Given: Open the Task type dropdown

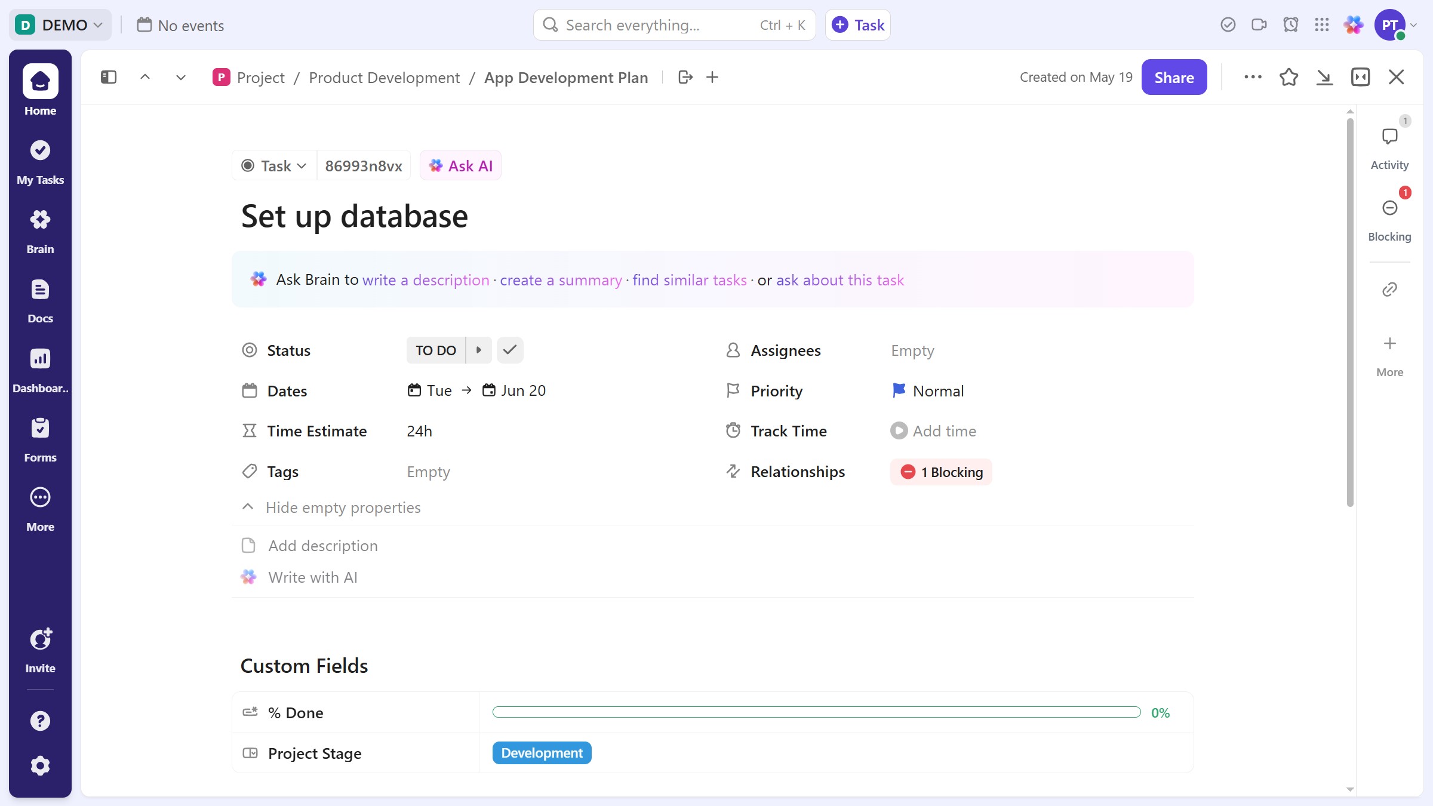Looking at the screenshot, I should point(274,166).
